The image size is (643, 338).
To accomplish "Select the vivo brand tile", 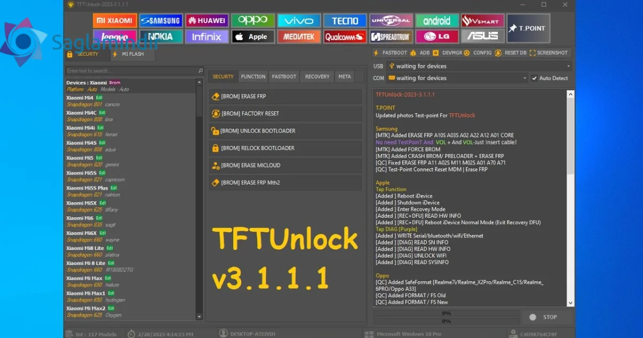I will point(299,21).
